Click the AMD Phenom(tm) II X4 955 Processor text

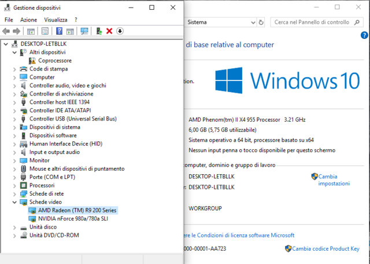(234, 120)
